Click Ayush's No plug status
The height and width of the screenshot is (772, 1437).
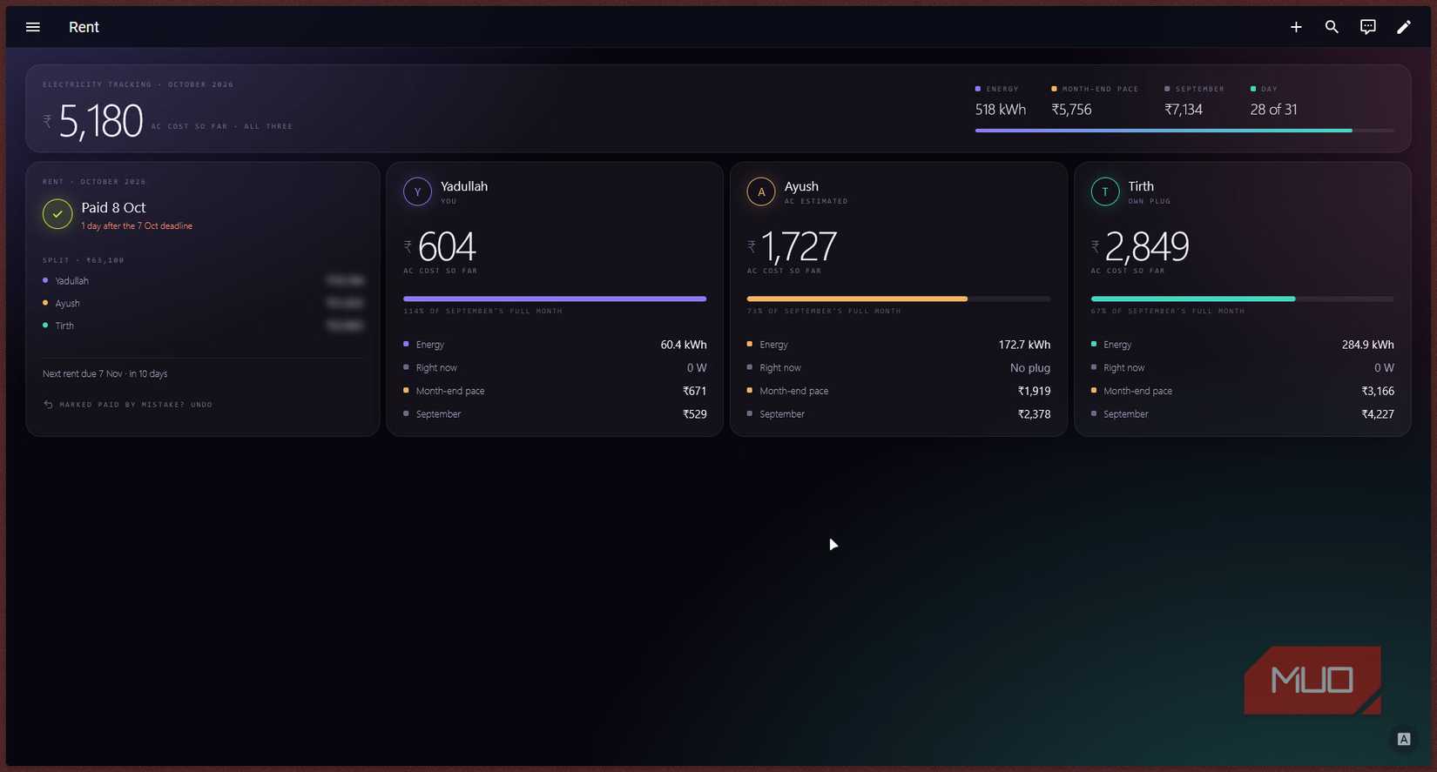(x=1030, y=368)
